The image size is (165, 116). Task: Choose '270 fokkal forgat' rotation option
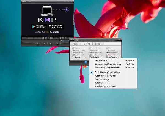pyautogui.click(x=113, y=79)
